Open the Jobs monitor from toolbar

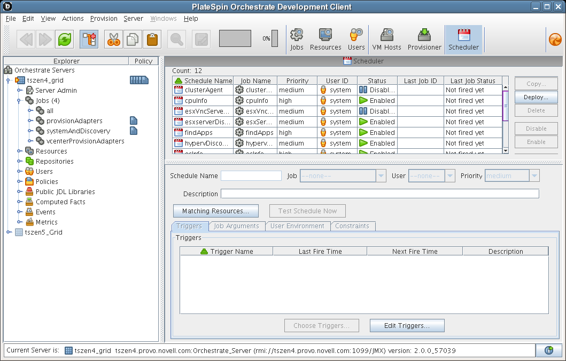[x=297, y=40]
